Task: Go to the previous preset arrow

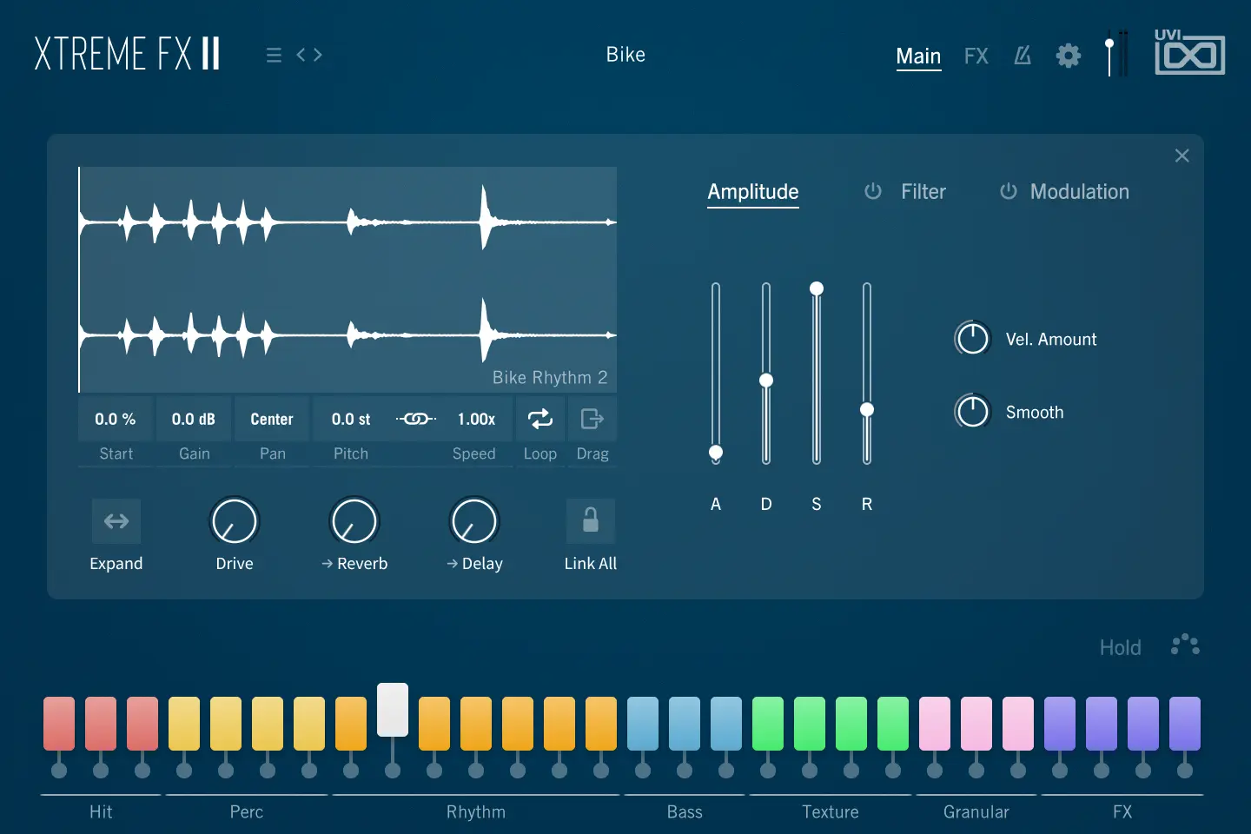Action: pyautogui.click(x=301, y=55)
